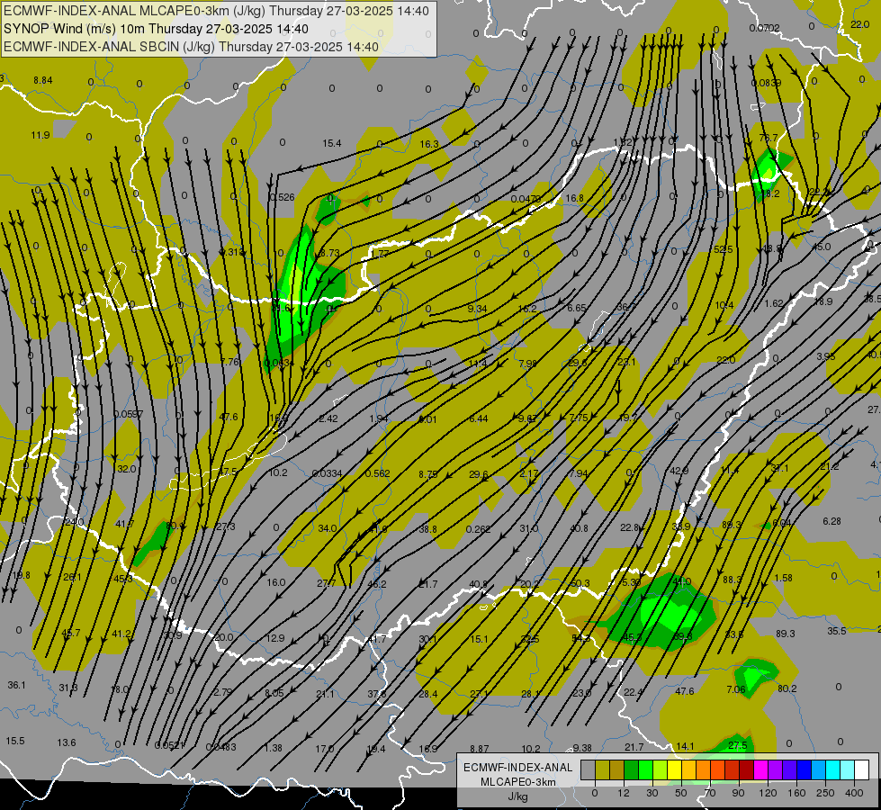
Task: Click the map value '7.76'
Action: click(x=229, y=362)
